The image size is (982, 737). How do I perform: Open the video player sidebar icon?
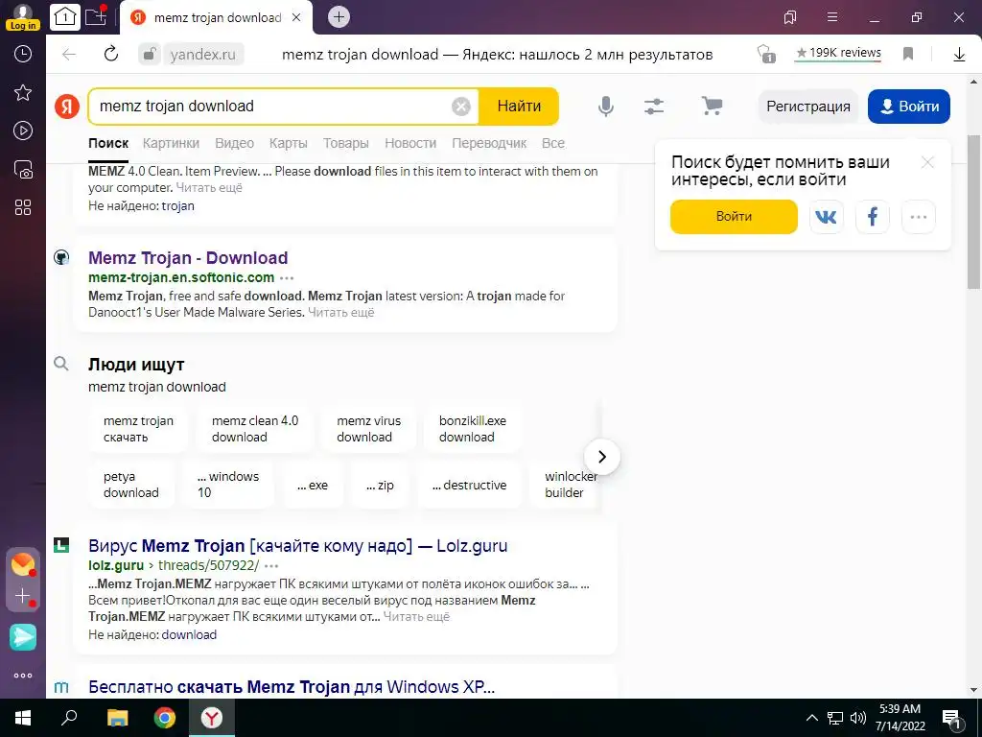[x=23, y=131]
